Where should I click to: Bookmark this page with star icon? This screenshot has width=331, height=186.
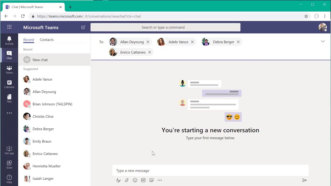click(306, 16)
